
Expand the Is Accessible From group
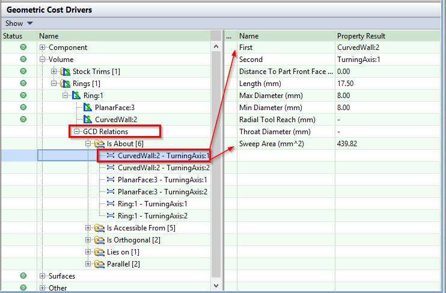tap(88, 228)
